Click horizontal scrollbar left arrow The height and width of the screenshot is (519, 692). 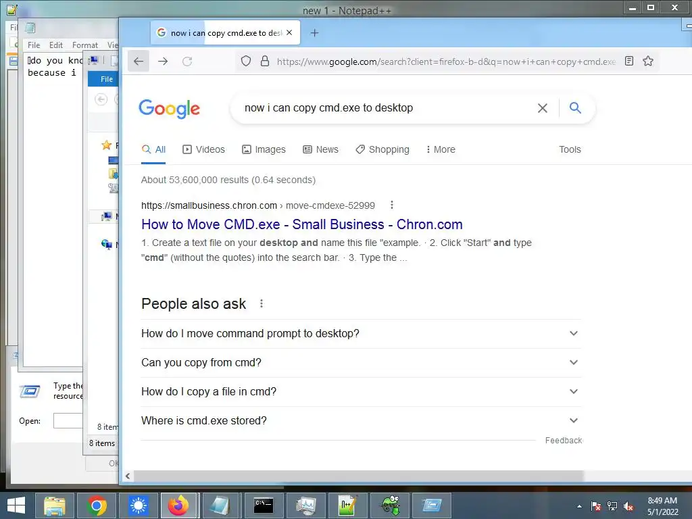[x=128, y=476]
